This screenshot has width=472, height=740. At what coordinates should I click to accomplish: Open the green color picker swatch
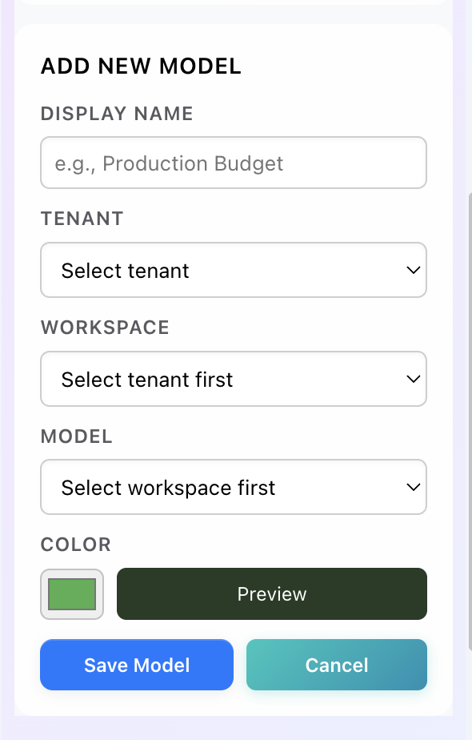click(x=71, y=593)
